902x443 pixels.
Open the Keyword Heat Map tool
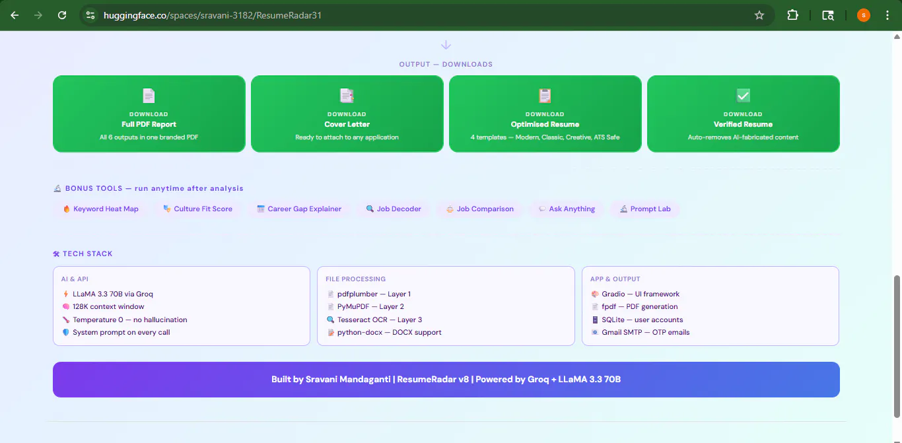[101, 209]
